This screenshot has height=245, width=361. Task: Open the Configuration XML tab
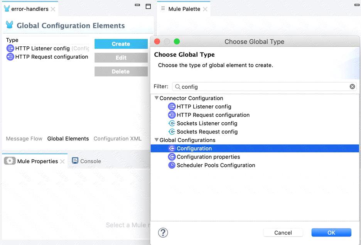pos(117,139)
